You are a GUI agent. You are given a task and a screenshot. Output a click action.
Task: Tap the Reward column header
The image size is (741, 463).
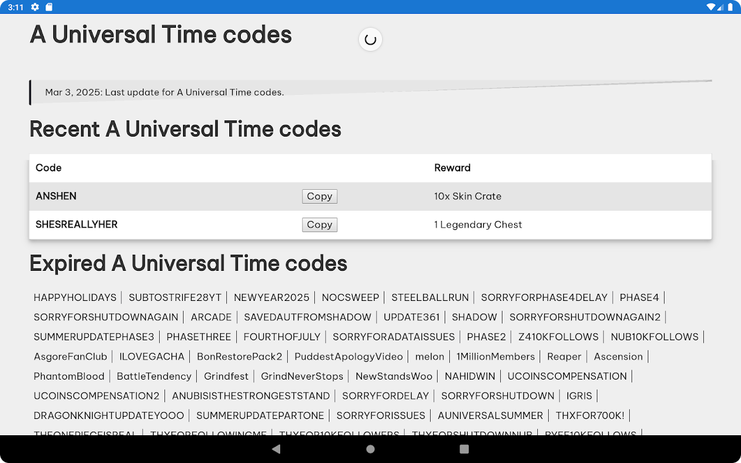(452, 168)
